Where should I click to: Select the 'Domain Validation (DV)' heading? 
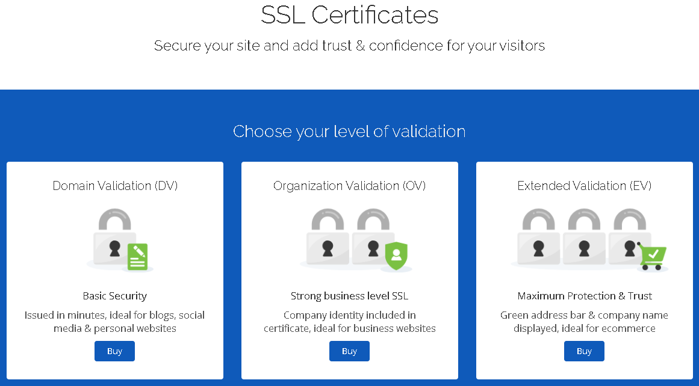point(115,186)
